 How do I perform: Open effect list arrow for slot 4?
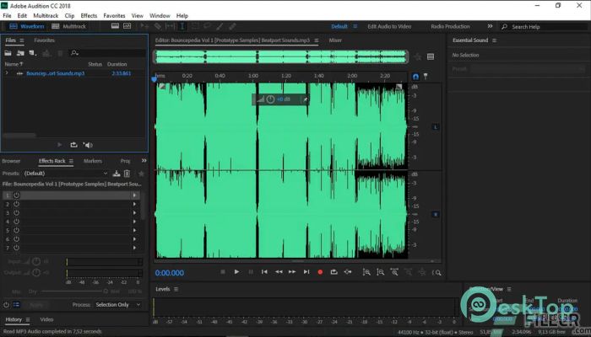(134, 222)
